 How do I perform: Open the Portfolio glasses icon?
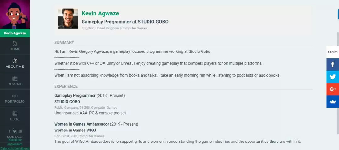pyautogui.click(x=15, y=96)
